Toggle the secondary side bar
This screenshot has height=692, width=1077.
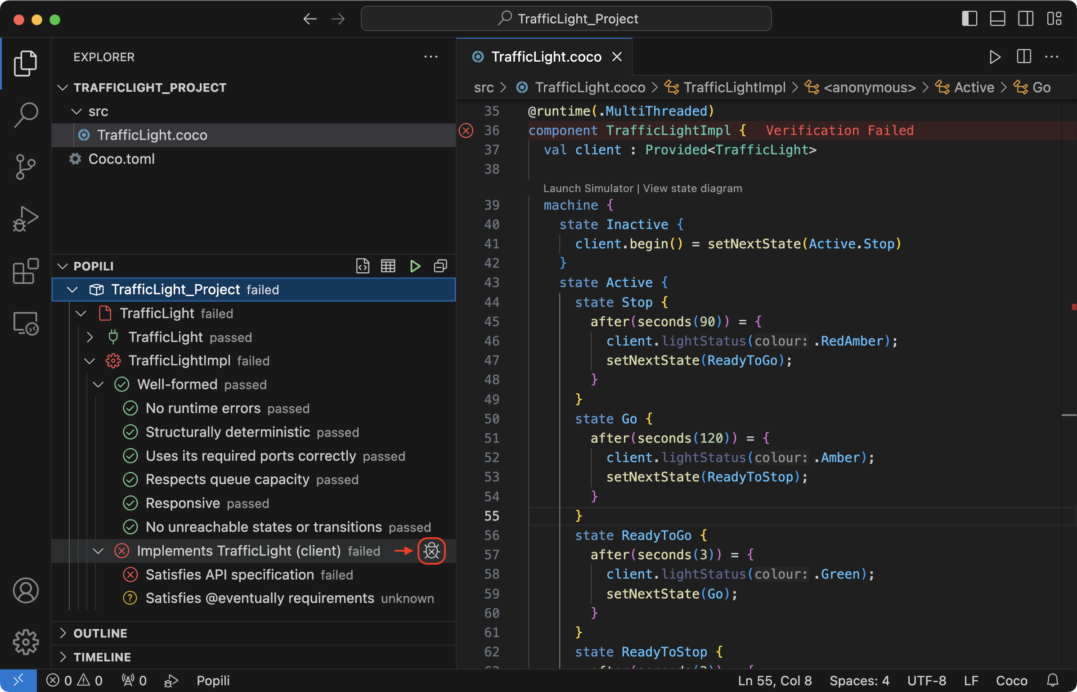(x=1026, y=19)
